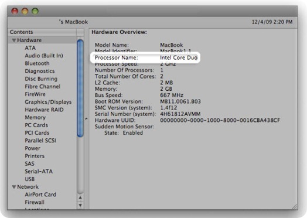307x218 pixels.
Task: Select Disc Burning item
Action: tap(41, 79)
